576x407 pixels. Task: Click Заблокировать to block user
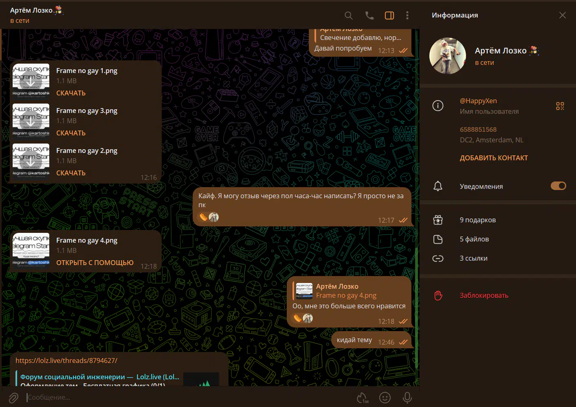[x=484, y=295]
